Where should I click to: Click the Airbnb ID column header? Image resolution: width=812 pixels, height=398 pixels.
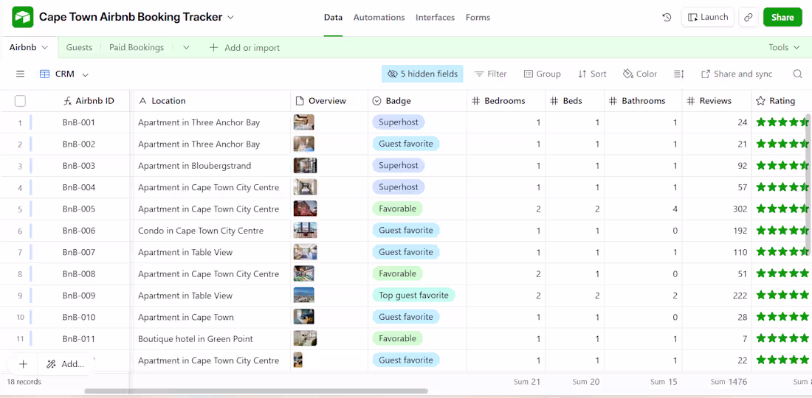pos(88,101)
